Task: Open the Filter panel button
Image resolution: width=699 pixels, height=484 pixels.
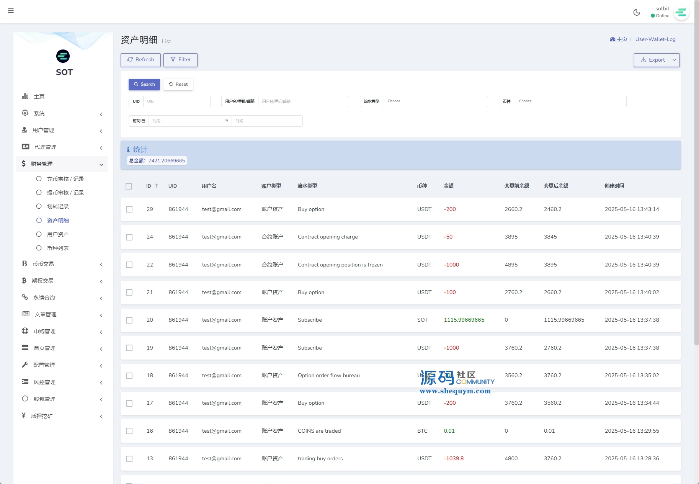Action: click(180, 60)
